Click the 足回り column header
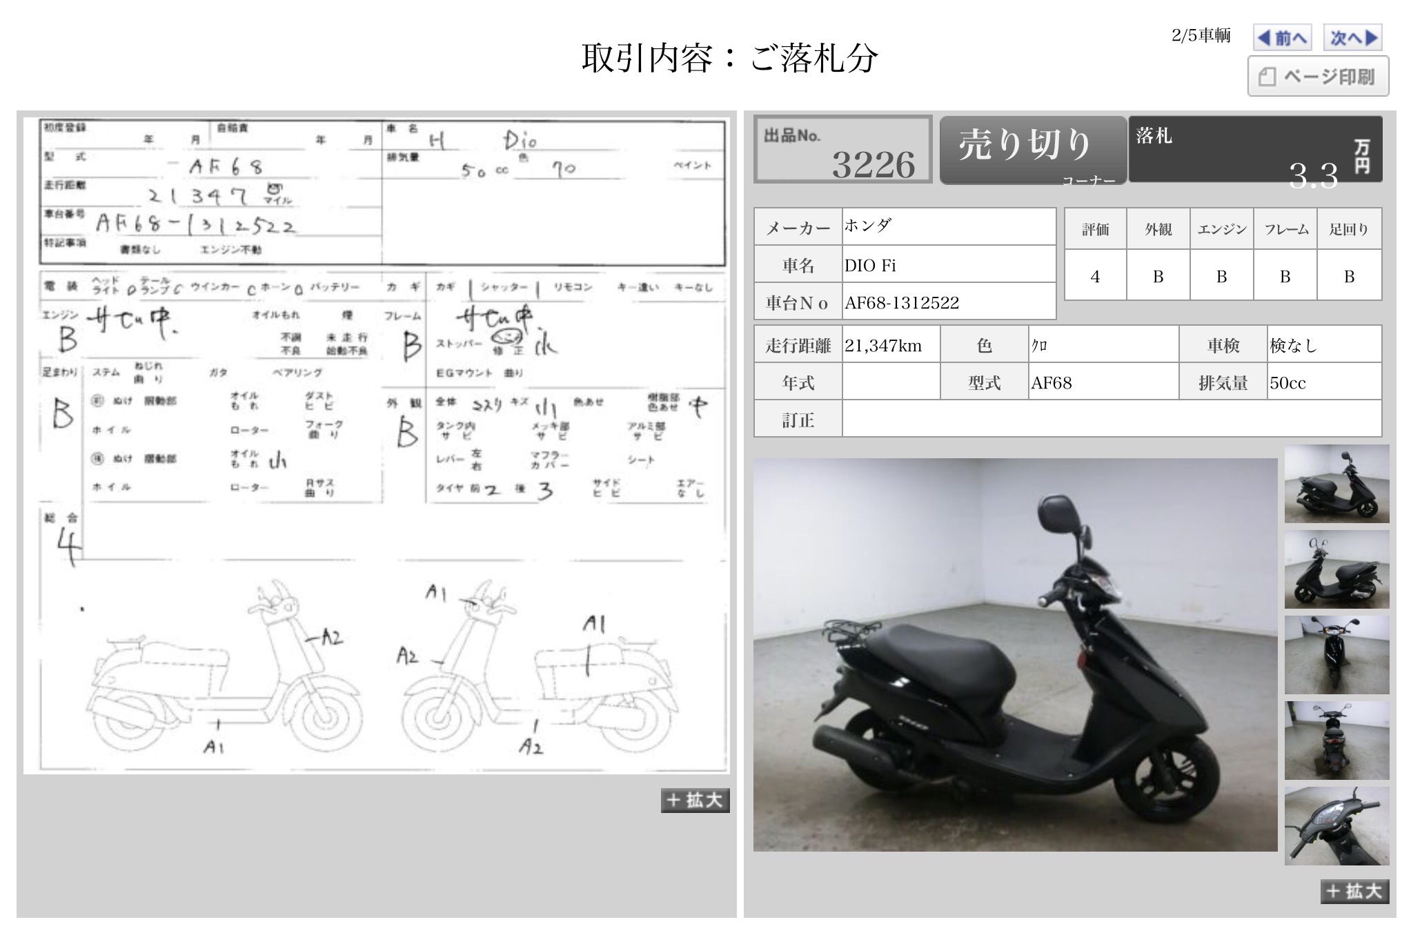Screen dimensions: 1411x931 [x=1349, y=229]
